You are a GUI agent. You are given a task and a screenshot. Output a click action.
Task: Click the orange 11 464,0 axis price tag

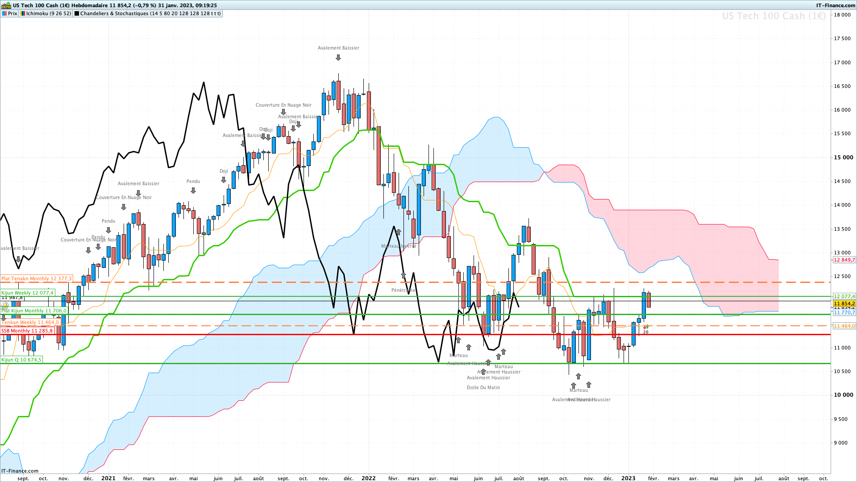point(844,326)
